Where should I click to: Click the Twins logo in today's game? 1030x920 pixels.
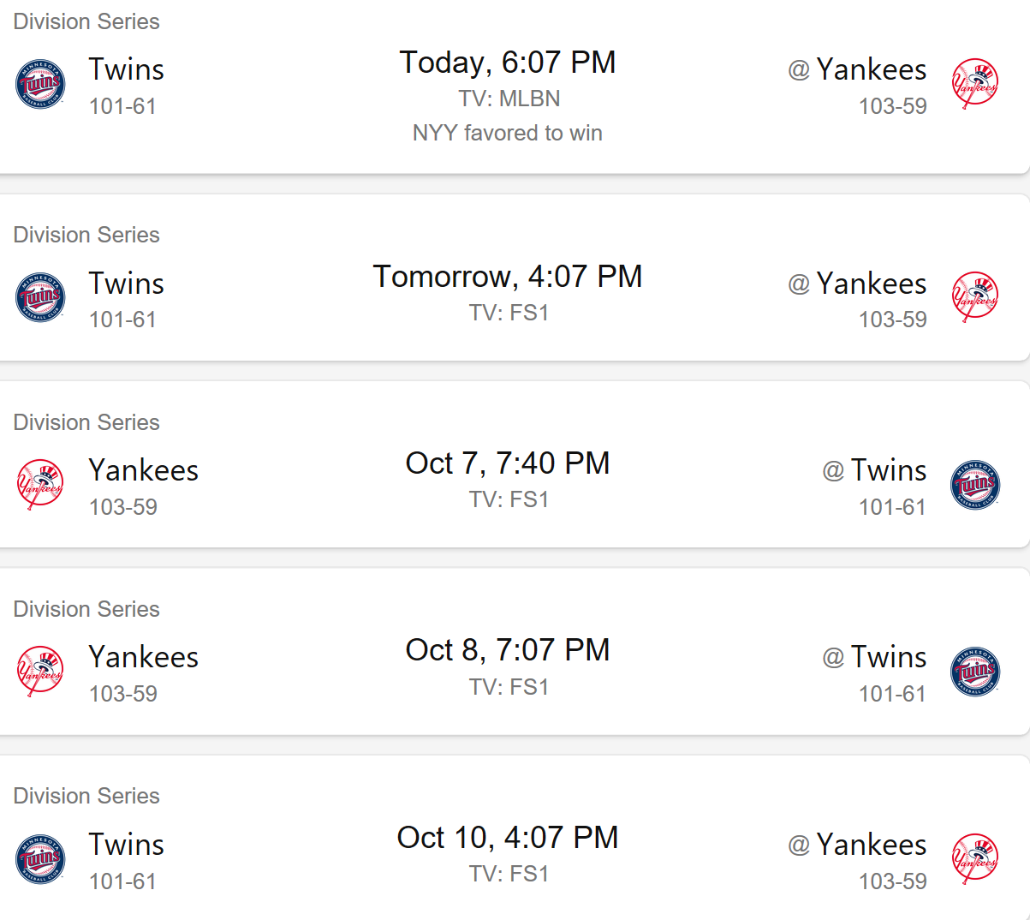[x=40, y=84]
